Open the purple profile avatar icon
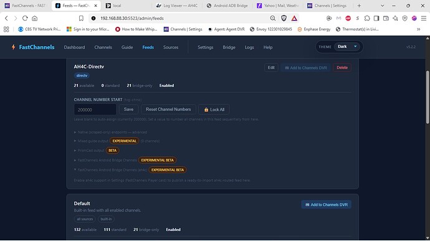The height and width of the screenshot is (241, 430). (414, 18)
